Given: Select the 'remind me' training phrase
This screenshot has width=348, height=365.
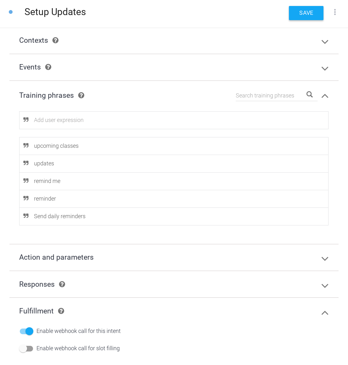Looking at the screenshot, I should coord(47,181).
